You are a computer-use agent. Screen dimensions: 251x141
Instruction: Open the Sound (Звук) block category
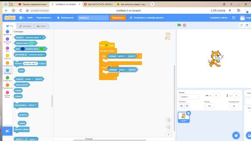7,49
